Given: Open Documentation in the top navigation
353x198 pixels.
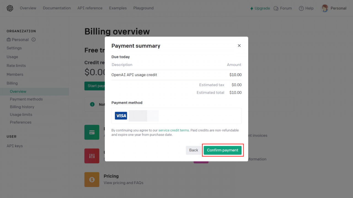Looking at the screenshot, I should point(57,8).
